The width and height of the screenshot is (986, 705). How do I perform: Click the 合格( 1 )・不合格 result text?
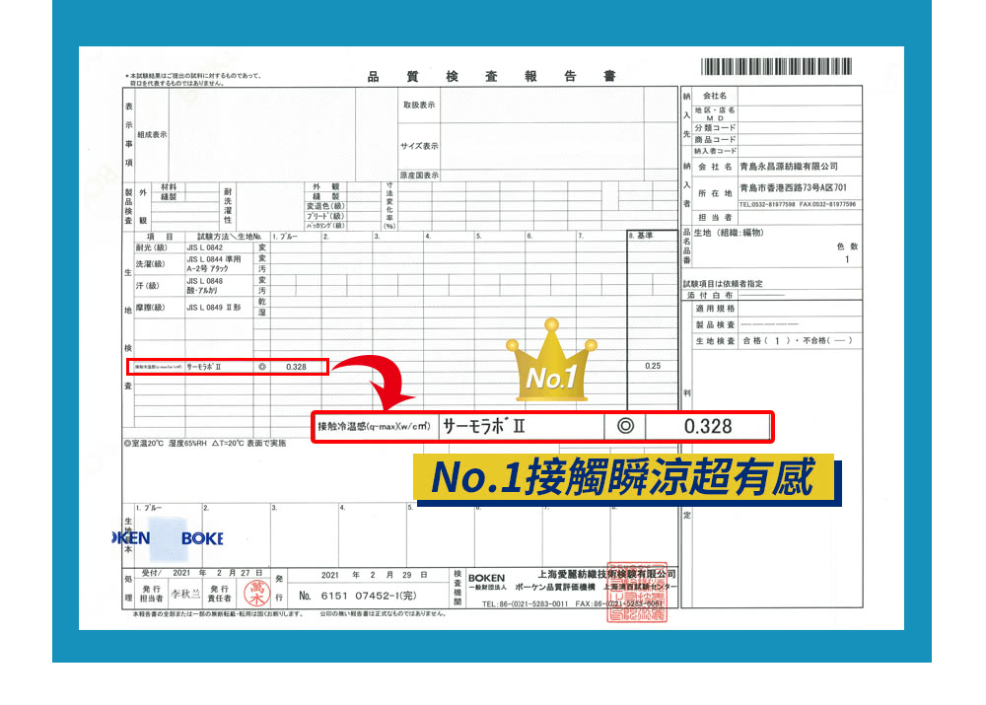pyautogui.click(x=798, y=341)
